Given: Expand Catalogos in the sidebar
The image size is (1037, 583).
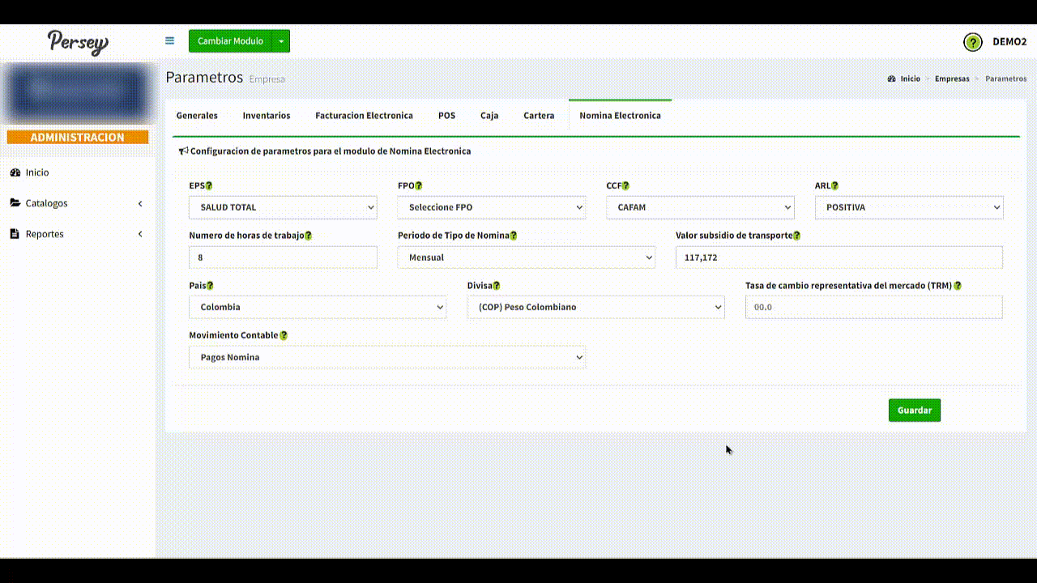Looking at the screenshot, I should 77,203.
